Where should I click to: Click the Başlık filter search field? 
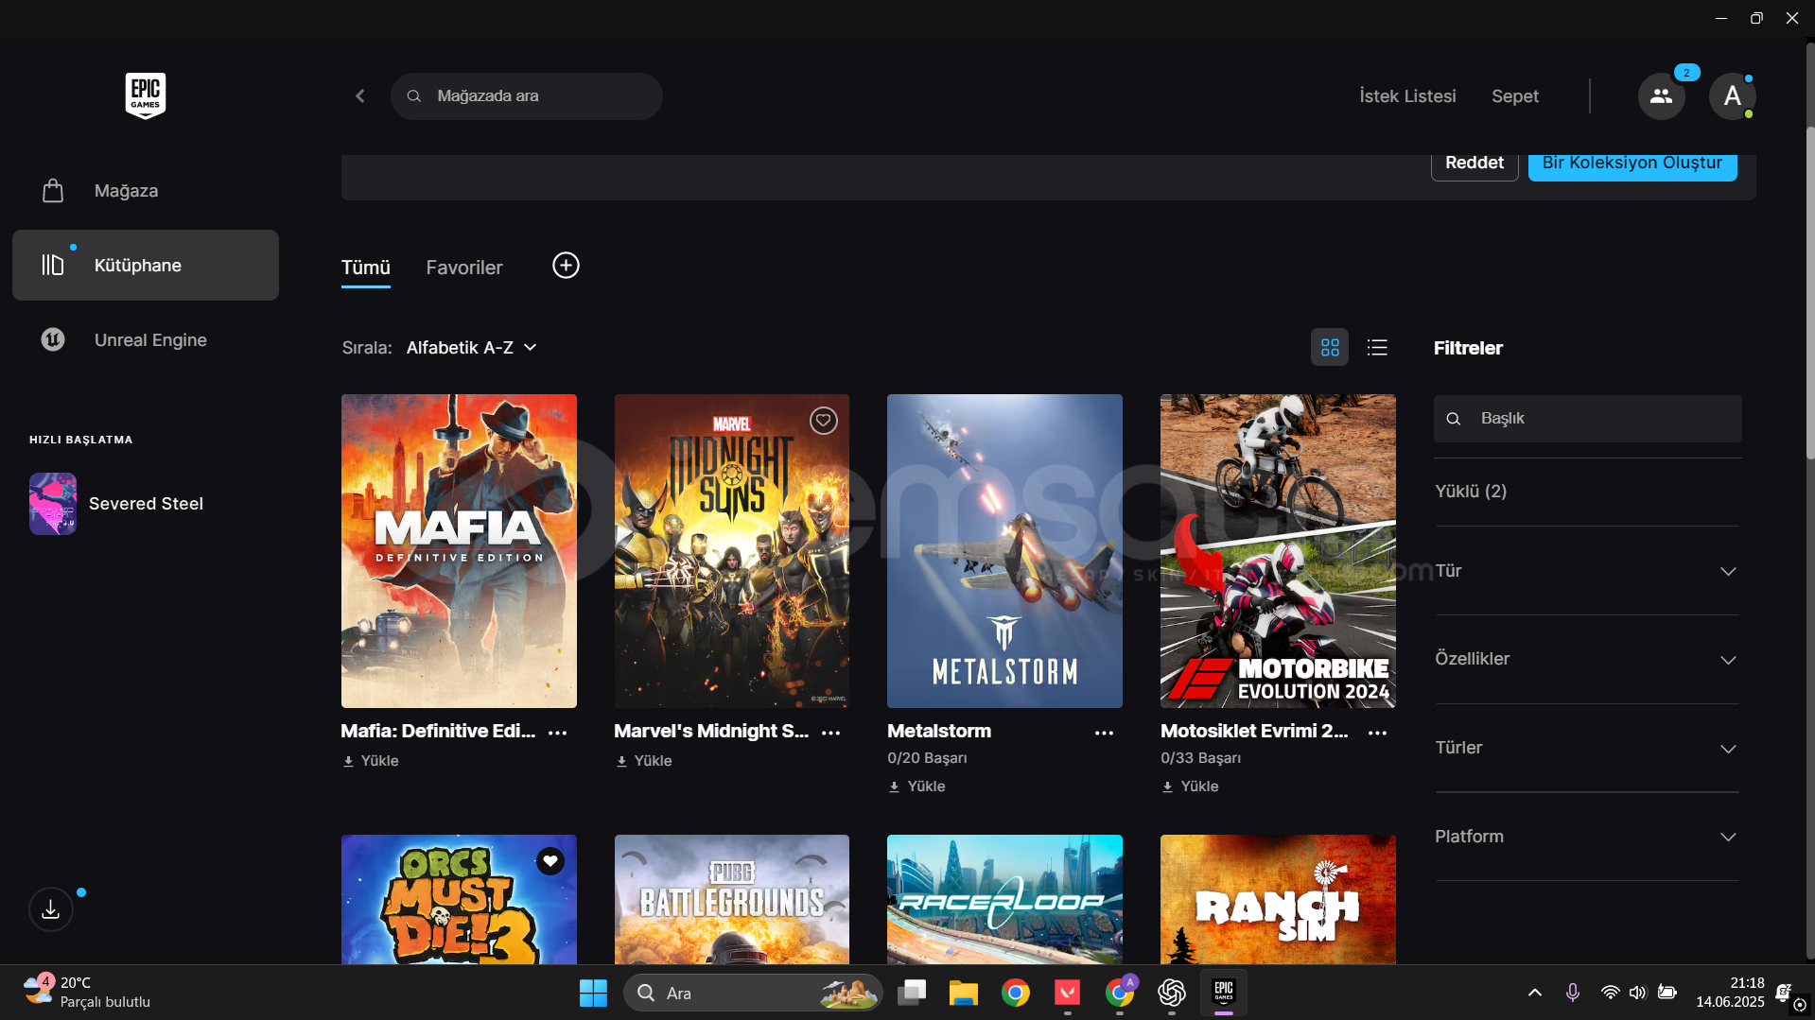point(1587,419)
